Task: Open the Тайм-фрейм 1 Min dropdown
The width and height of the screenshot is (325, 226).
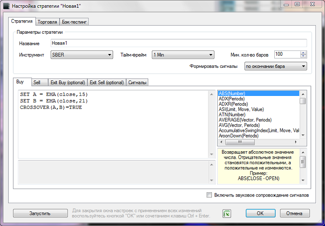Action: tap(183, 55)
